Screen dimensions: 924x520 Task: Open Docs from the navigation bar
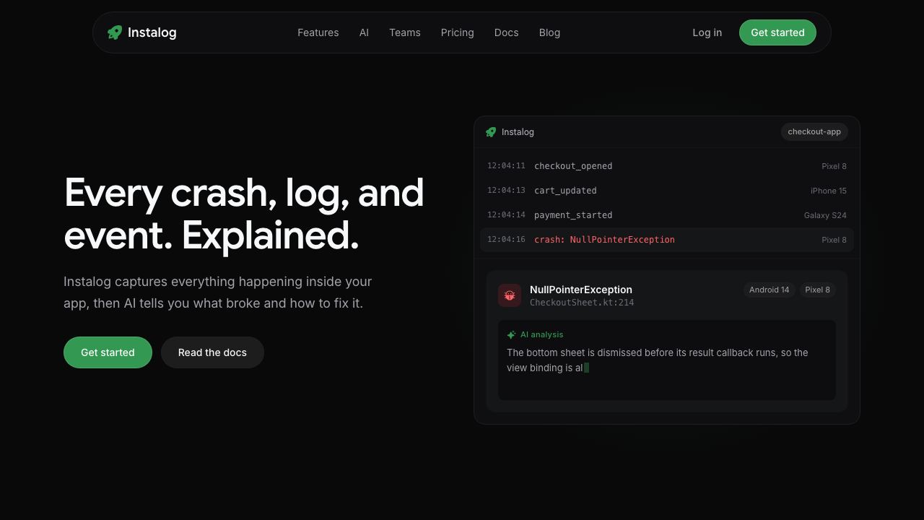click(x=507, y=32)
